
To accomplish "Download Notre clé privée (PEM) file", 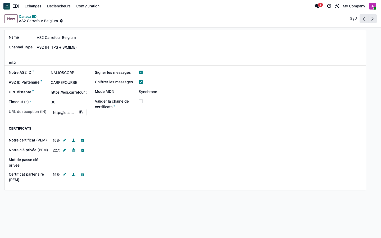I will click(74, 150).
